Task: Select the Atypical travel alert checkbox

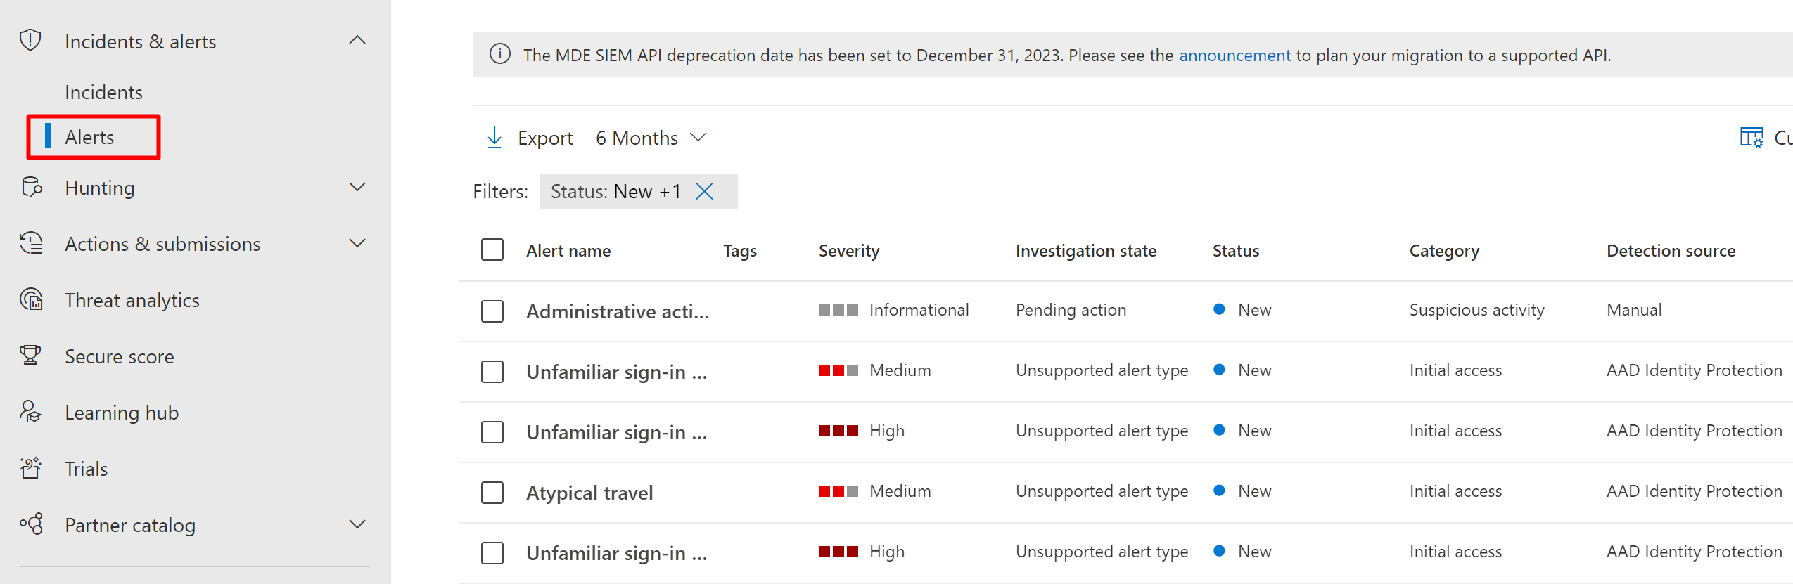Action: point(492,492)
